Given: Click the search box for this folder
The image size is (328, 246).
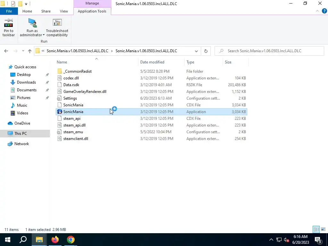Looking at the screenshot, I should coord(269,51).
